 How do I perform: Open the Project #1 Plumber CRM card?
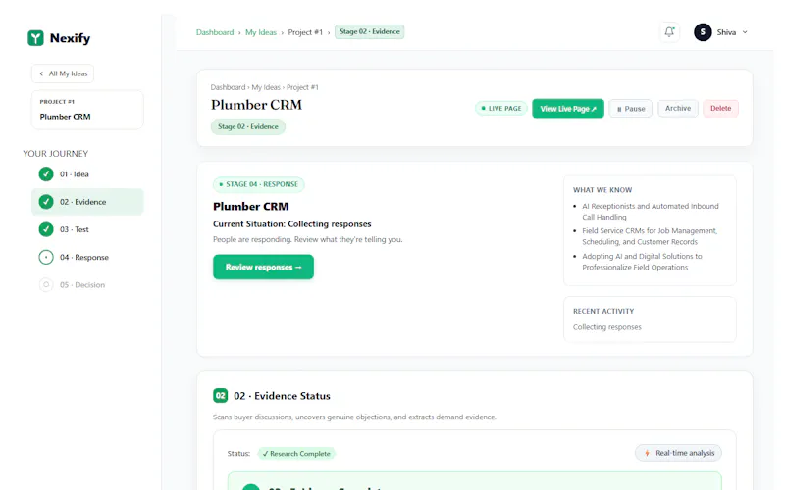(87, 110)
